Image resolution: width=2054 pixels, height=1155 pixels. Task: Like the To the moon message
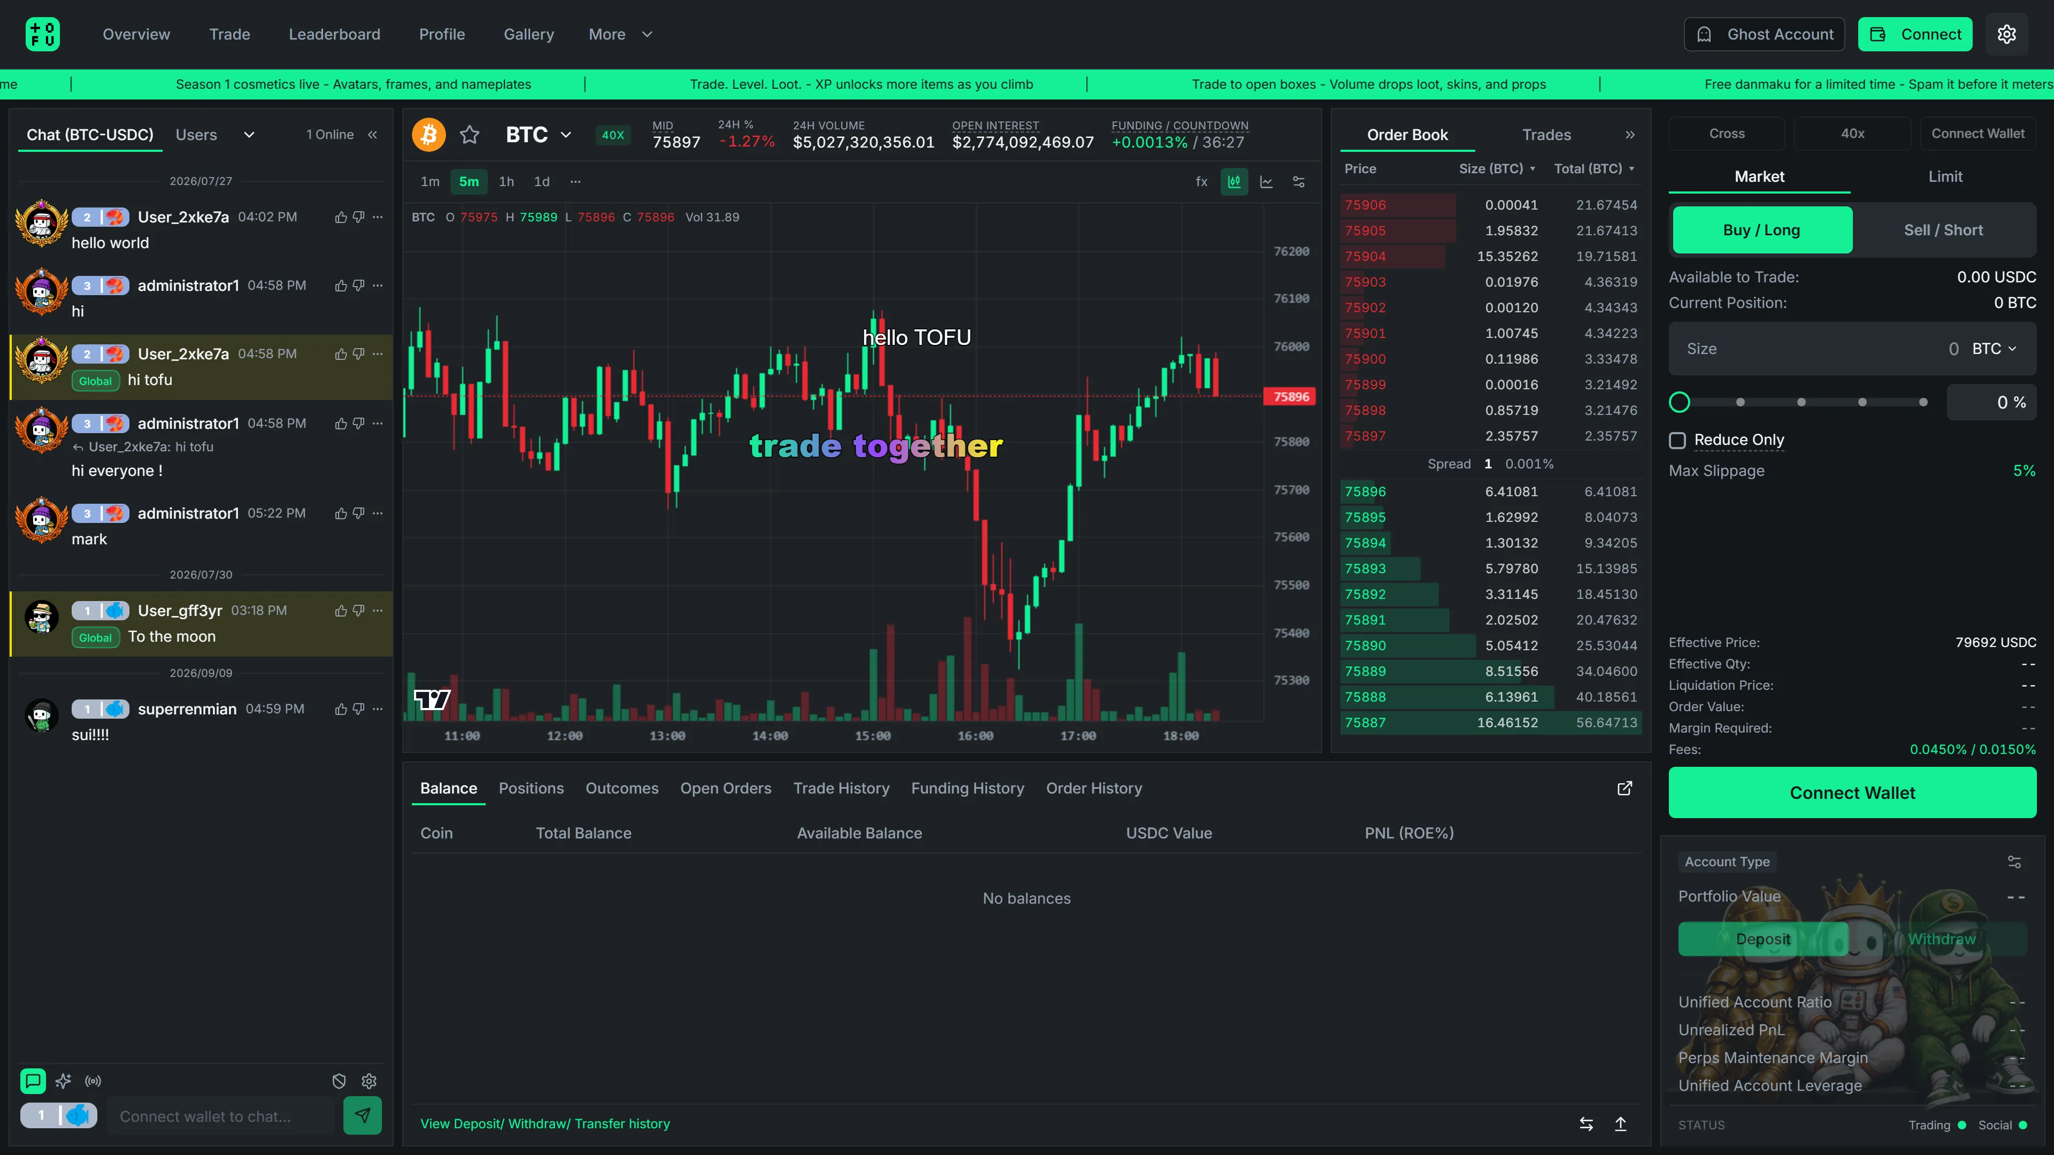[341, 611]
